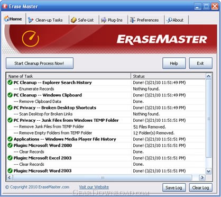Open the About tab
Viewport: 221px width, 197px height.
coord(177,20)
